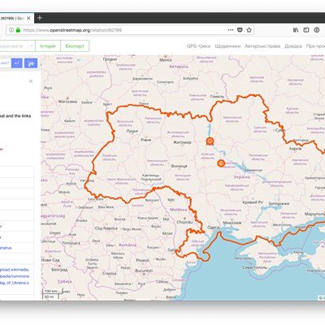Open the Firefox account icon
The image size is (325, 325).
[x=317, y=30]
